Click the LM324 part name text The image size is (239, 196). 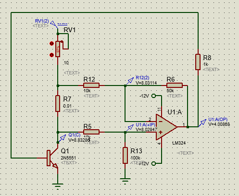pyautogui.click(x=179, y=143)
